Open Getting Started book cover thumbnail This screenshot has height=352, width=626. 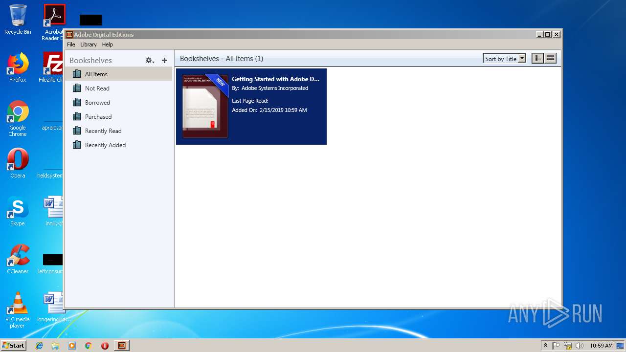(205, 107)
